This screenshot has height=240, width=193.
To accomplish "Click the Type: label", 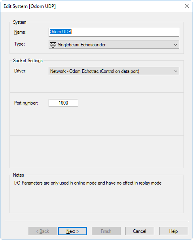I will tap(19, 44).
